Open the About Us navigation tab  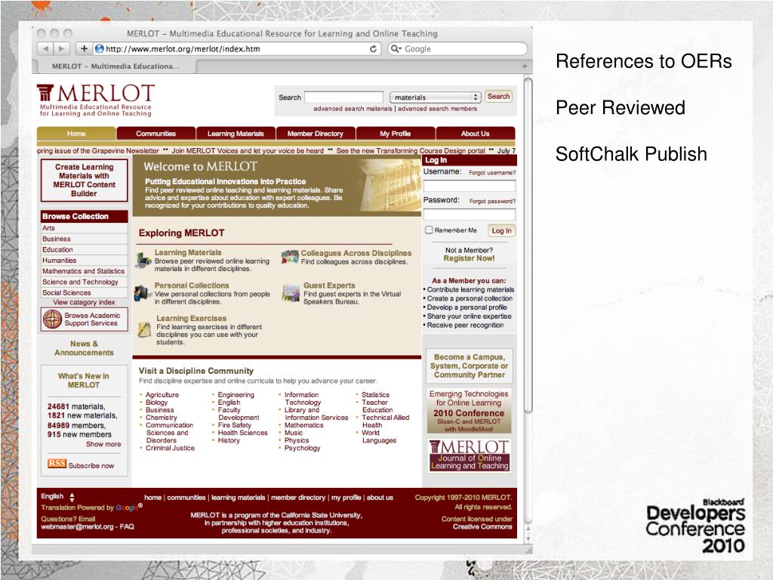476,134
